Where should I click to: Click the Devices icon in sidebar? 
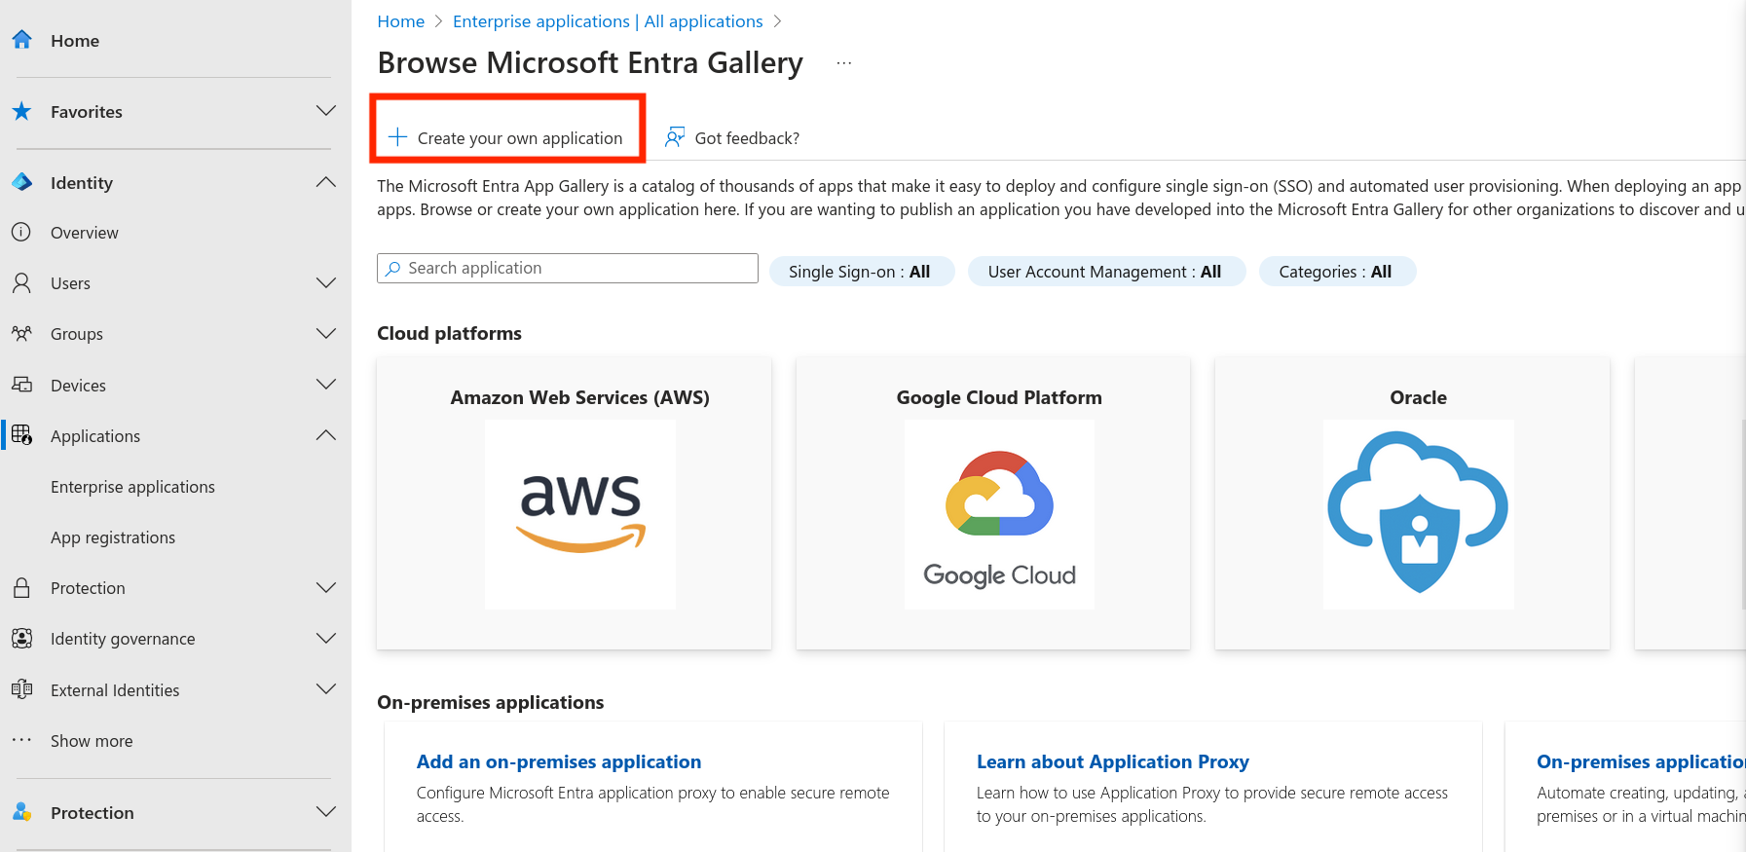[21, 385]
